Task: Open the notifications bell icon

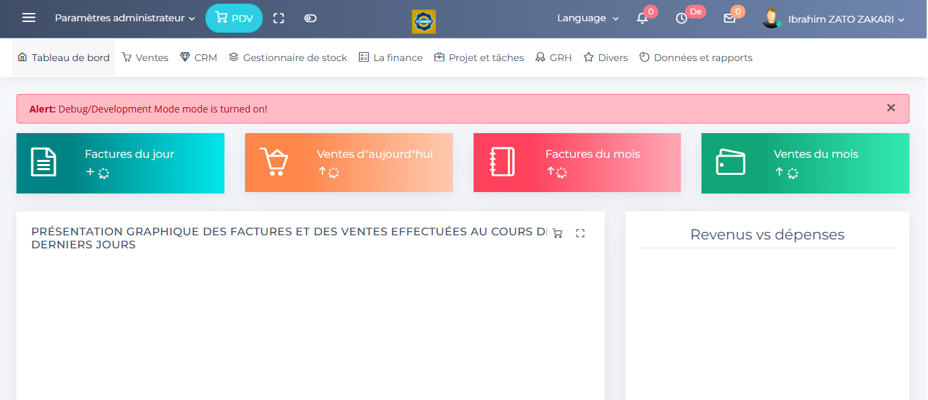Action: [642, 19]
